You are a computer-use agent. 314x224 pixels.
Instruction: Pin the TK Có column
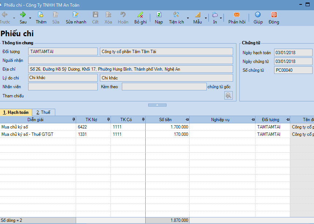point(143,120)
